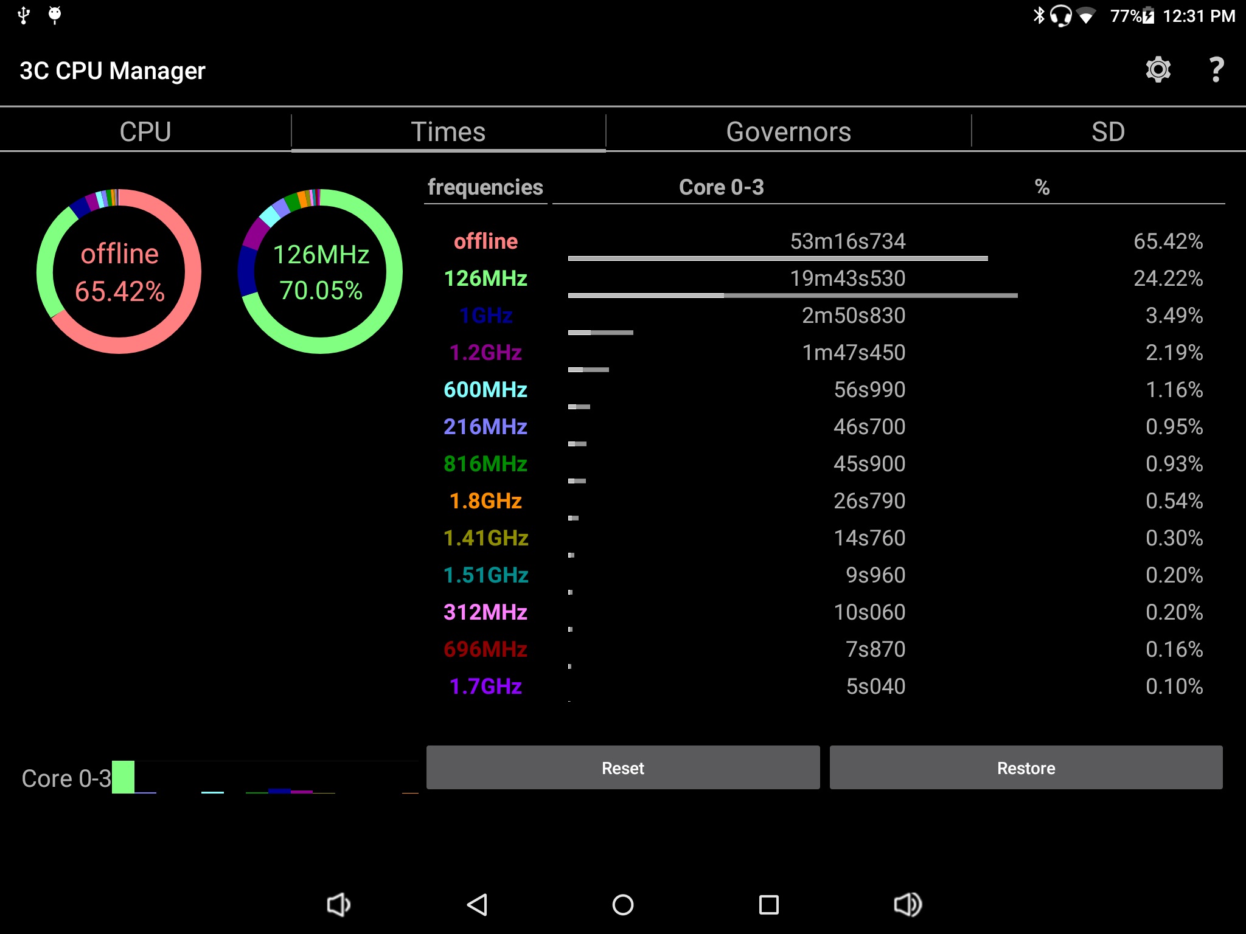Screen dimensions: 1246x934
Task: Select the 1.7GHz frequency label
Action: pos(486,687)
